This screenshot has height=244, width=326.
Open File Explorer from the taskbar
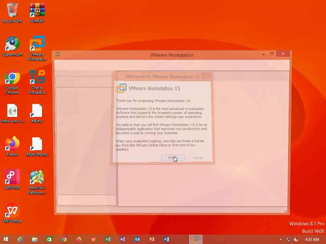[34, 239]
